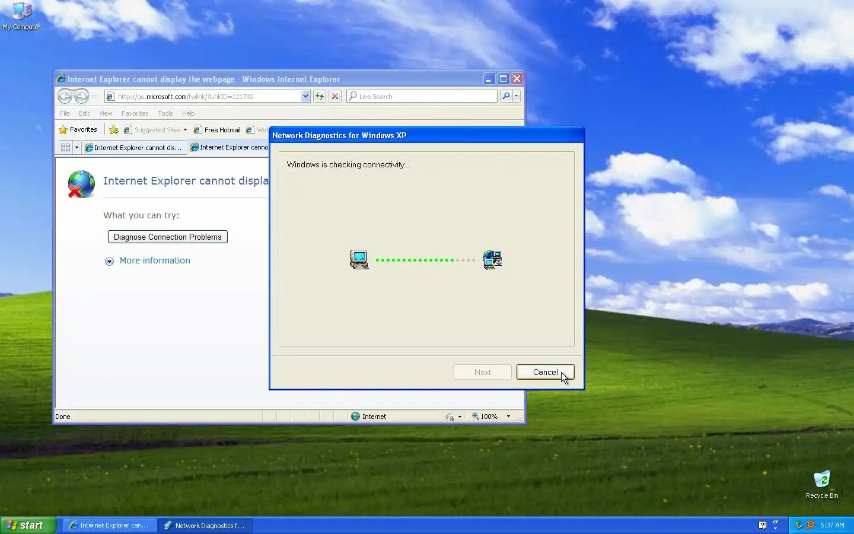This screenshot has width=854, height=534.
Task: Switch to Network Diagnostics taskbar button
Action: 205,525
